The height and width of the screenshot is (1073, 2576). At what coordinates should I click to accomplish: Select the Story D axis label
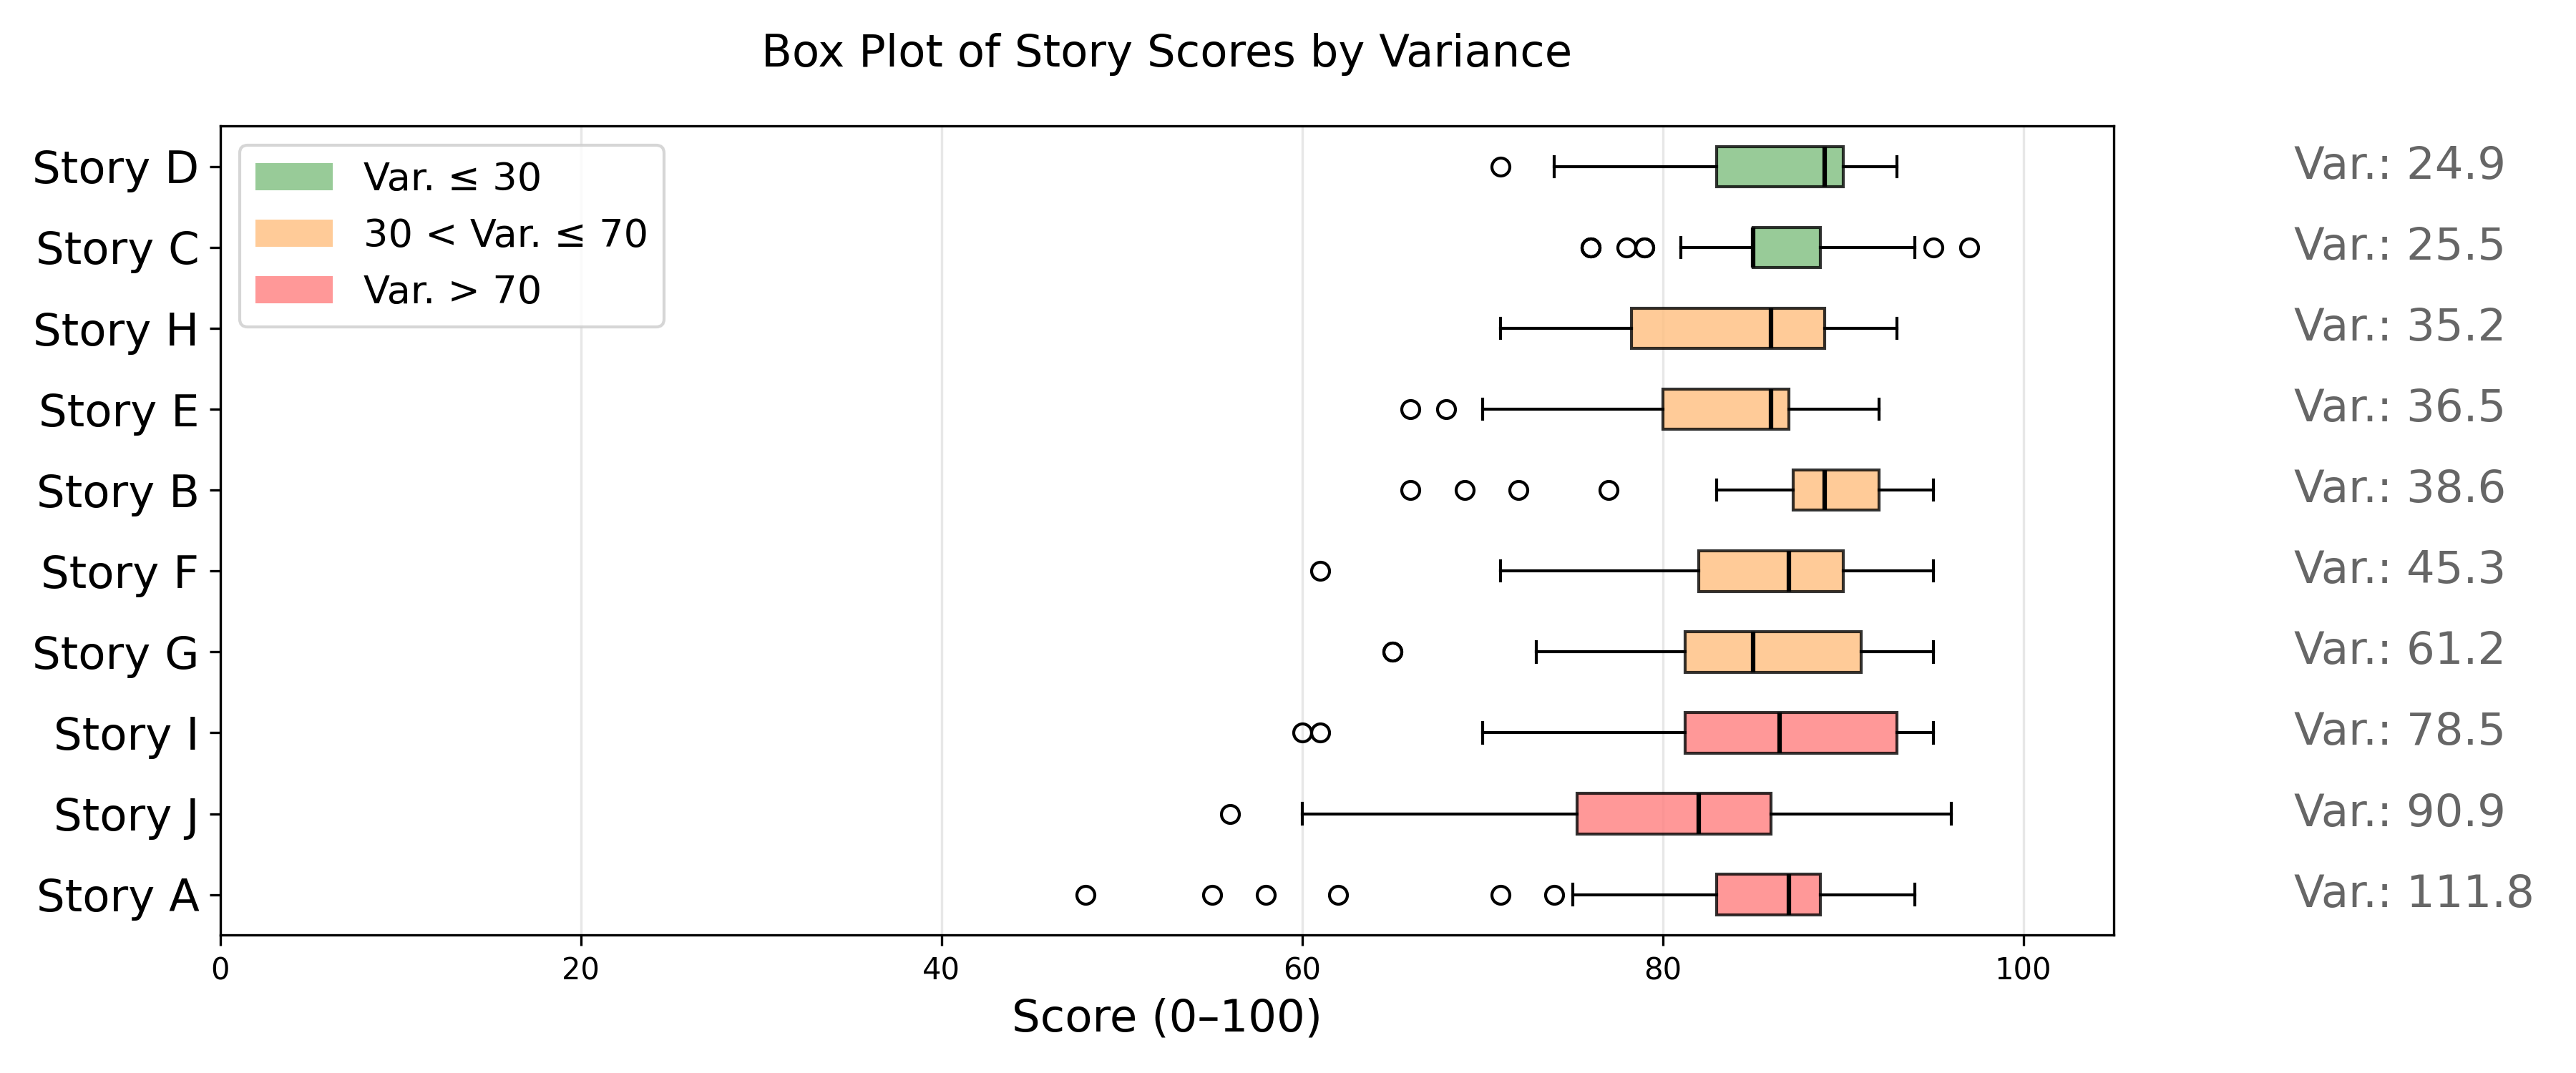pyautogui.click(x=115, y=168)
